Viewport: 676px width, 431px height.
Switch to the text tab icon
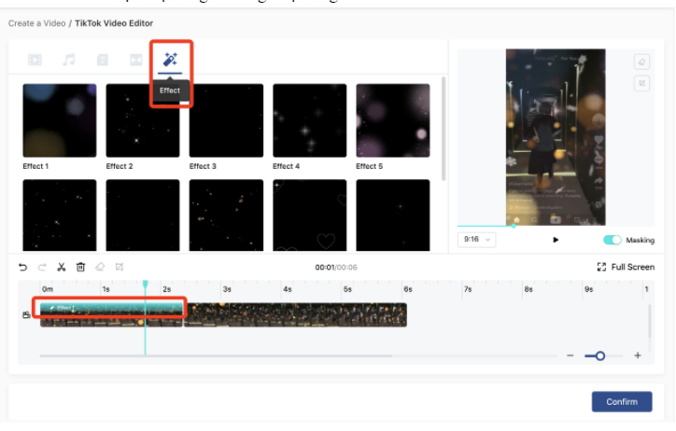[x=102, y=60]
